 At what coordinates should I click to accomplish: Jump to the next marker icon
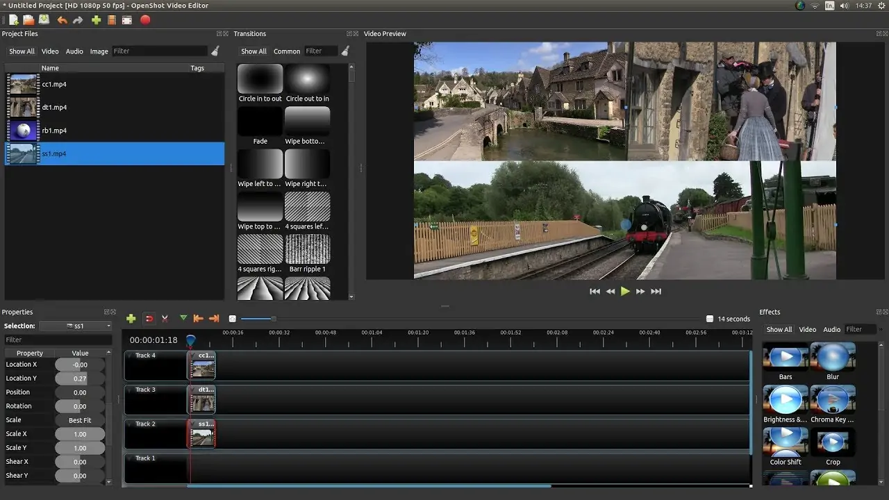click(214, 319)
